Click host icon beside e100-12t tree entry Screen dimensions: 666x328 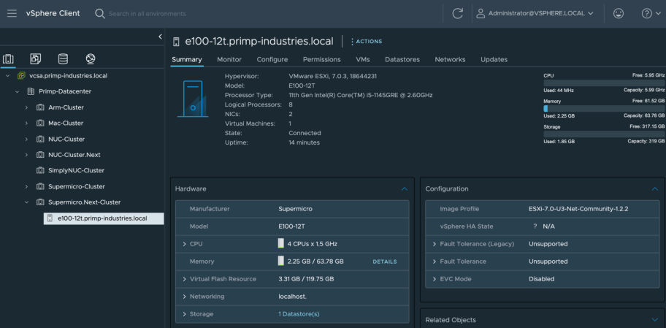click(50, 218)
